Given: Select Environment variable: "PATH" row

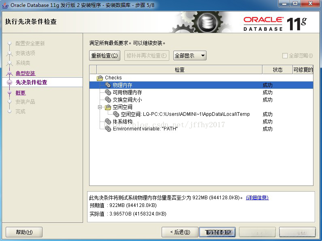Looking at the screenshot, I should pos(201,129).
